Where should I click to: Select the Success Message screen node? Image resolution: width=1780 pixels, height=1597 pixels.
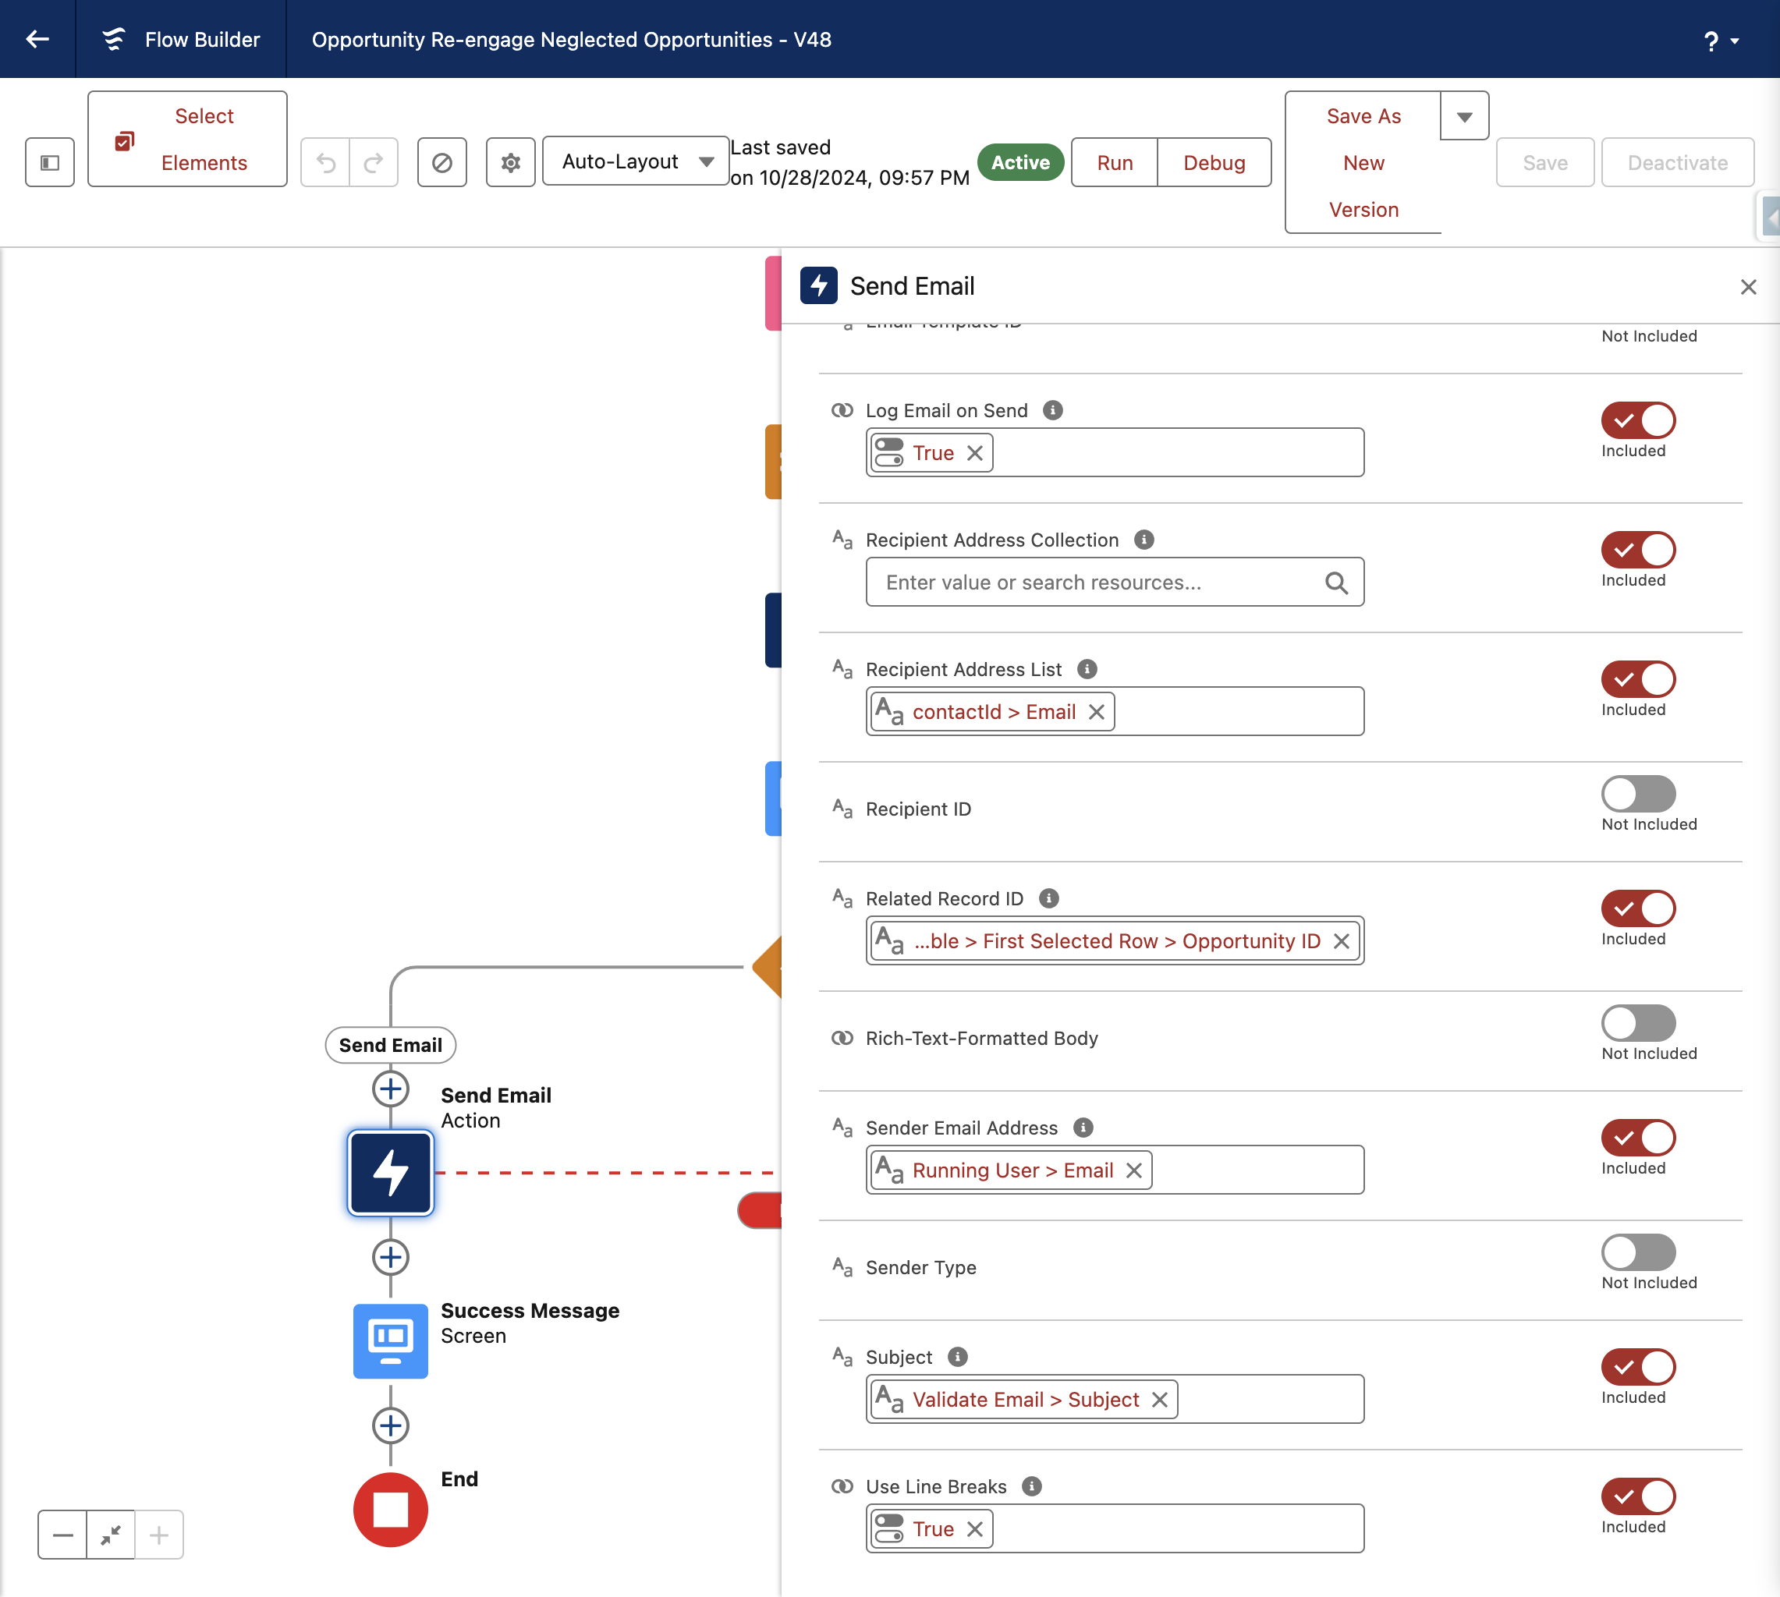click(391, 1340)
